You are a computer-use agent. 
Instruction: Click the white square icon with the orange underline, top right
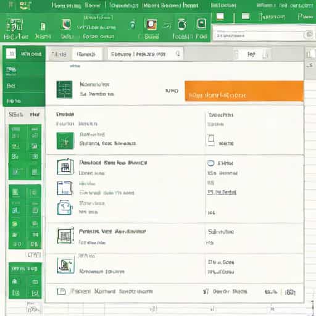pyautogui.click(x=220, y=17)
